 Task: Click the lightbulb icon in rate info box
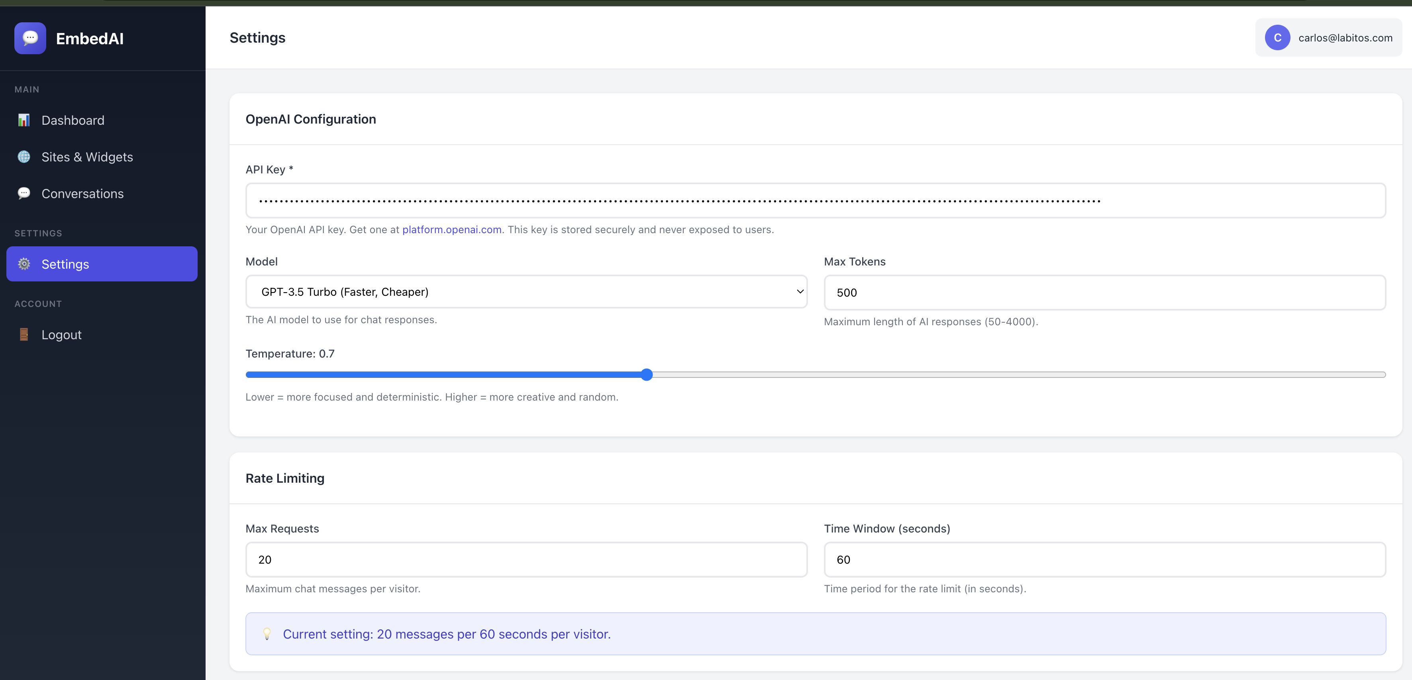[267, 633]
